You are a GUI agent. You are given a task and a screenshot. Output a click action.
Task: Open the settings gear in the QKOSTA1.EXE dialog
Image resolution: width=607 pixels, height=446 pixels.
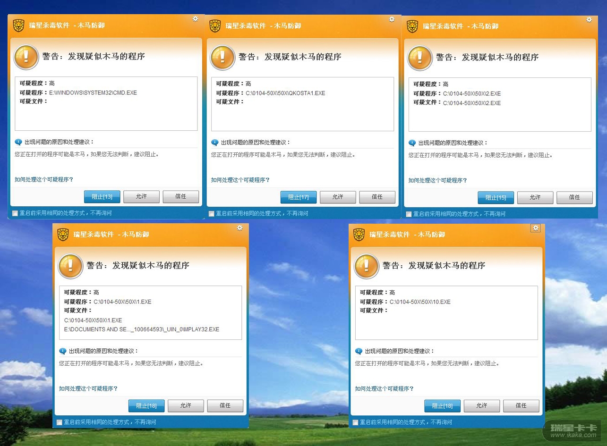point(392,19)
